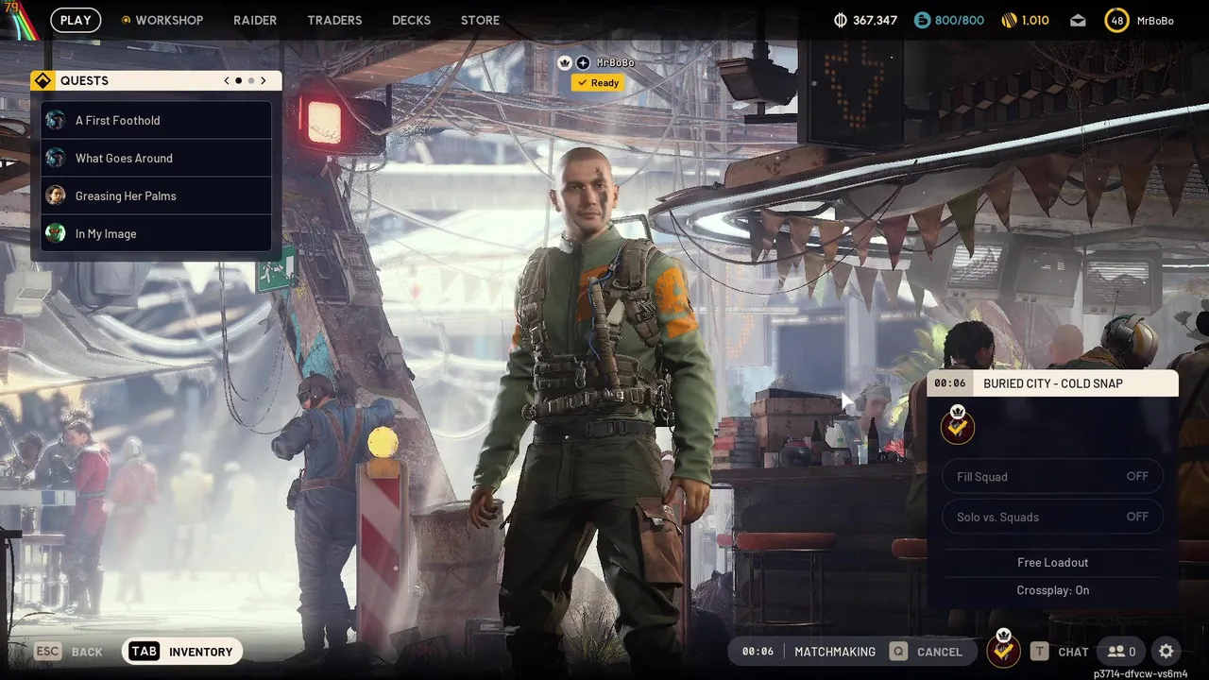Screen dimensions: 1209x680
Task: Open CHAT from the bottom bar
Action: click(x=1073, y=652)
